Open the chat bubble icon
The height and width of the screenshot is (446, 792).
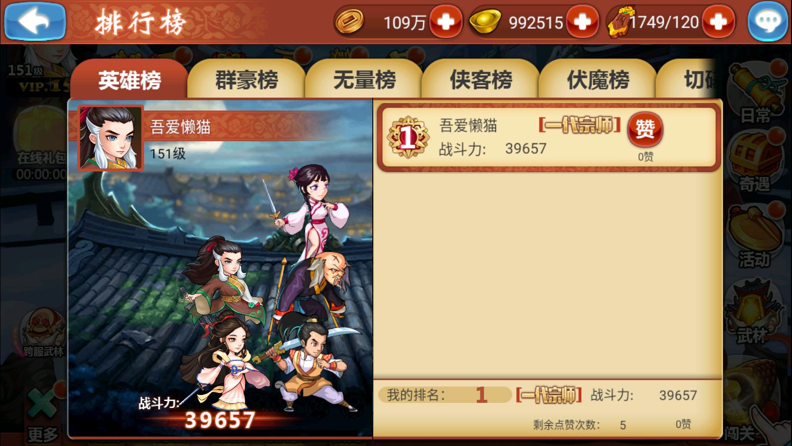(x=768, y=21)
